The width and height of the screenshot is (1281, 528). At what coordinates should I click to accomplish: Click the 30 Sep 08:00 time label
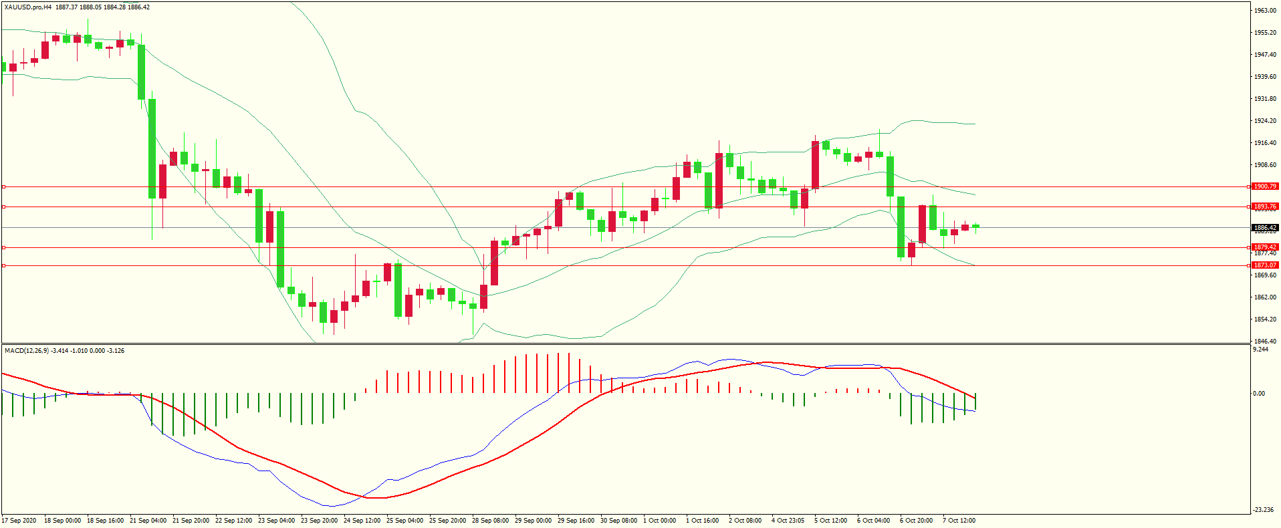coord(618,521)
